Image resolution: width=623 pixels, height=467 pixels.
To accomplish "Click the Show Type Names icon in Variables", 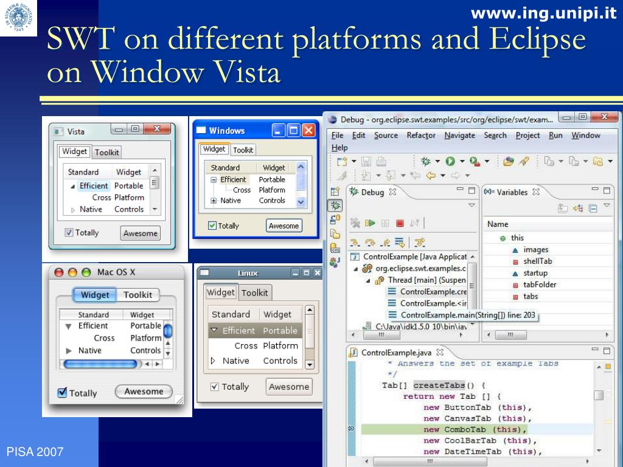I will click(563, 208).
